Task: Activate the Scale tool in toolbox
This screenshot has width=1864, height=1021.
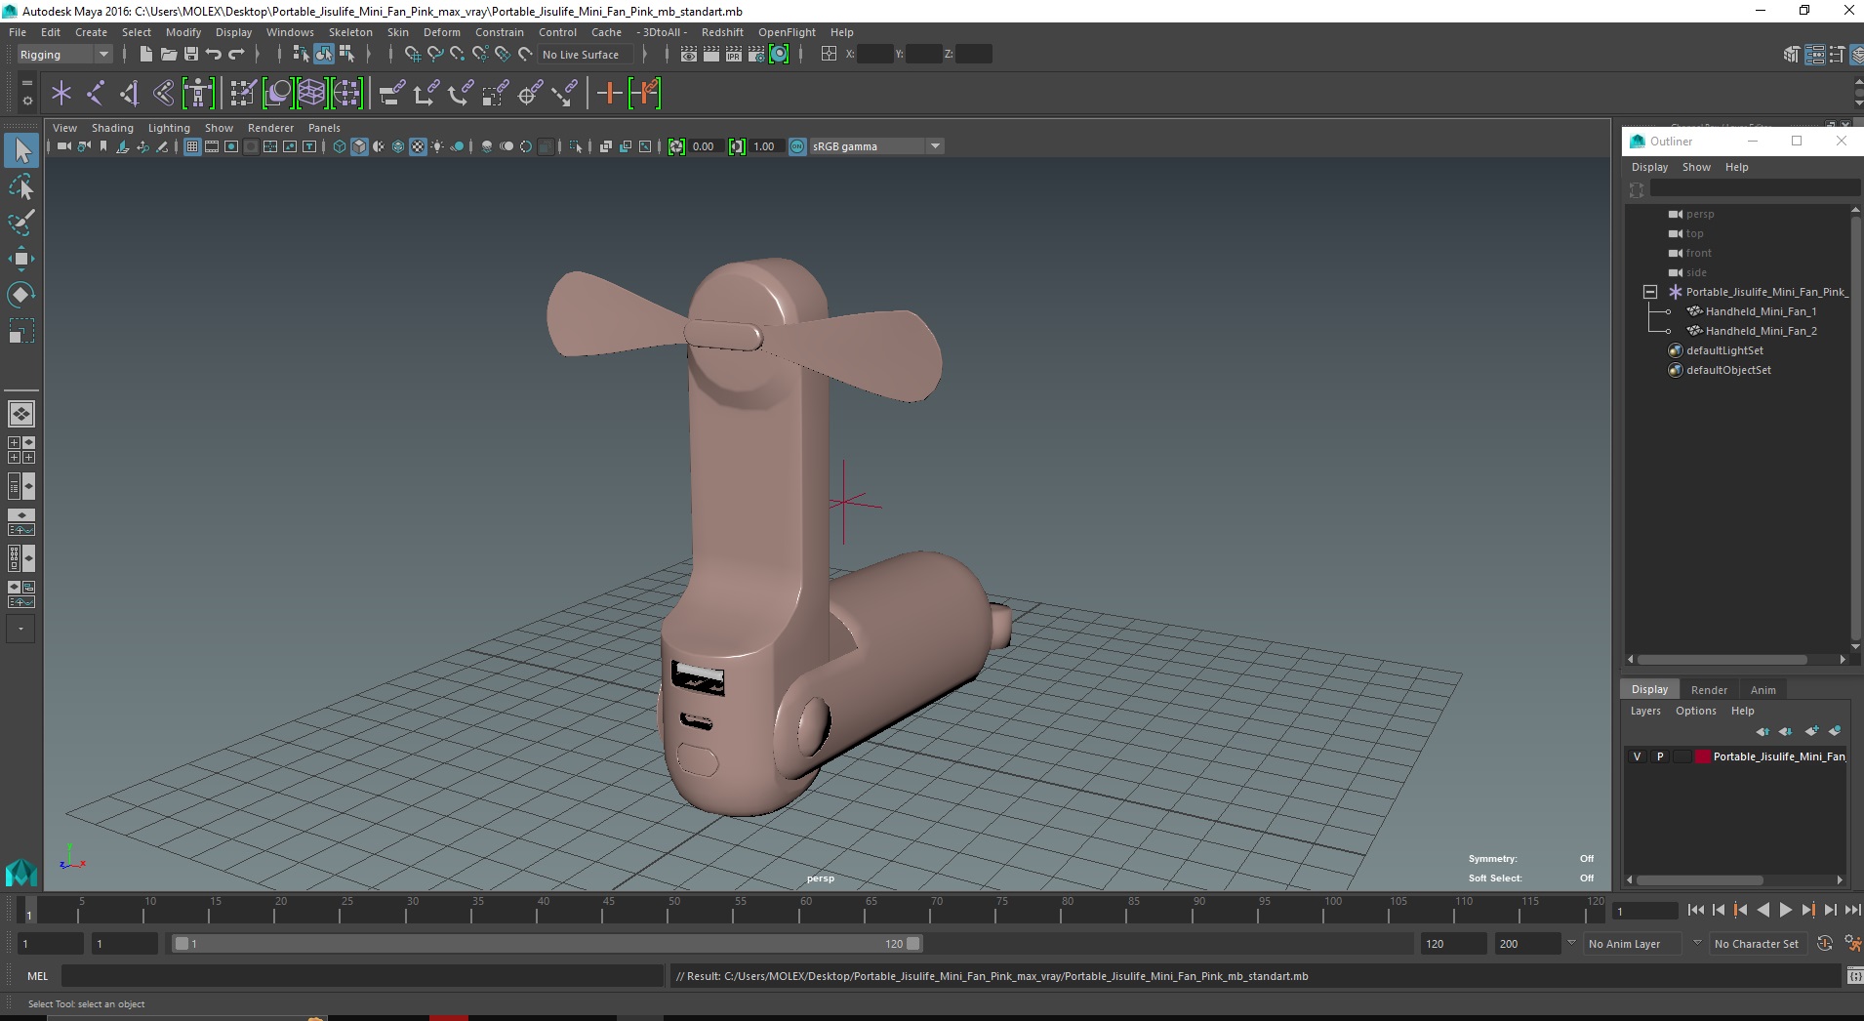Action: pyautogui.click(x=21, y=332)
